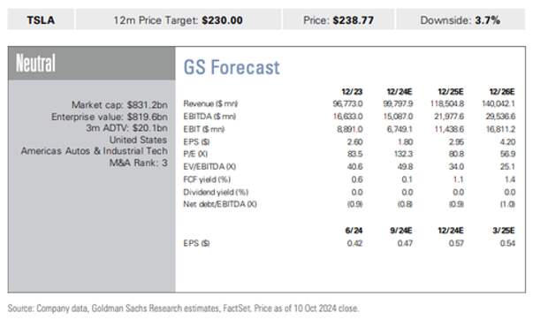Viewport: 548px width, 327px height.
Task: Select the 3m ADTV $20.1bn line
Action: [x=127, y=128]
